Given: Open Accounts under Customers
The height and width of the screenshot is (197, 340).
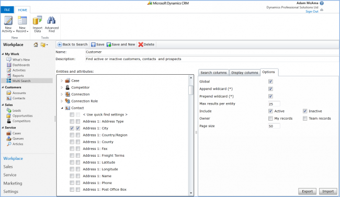Looking at the screenshot, I should tap(16, 93).
